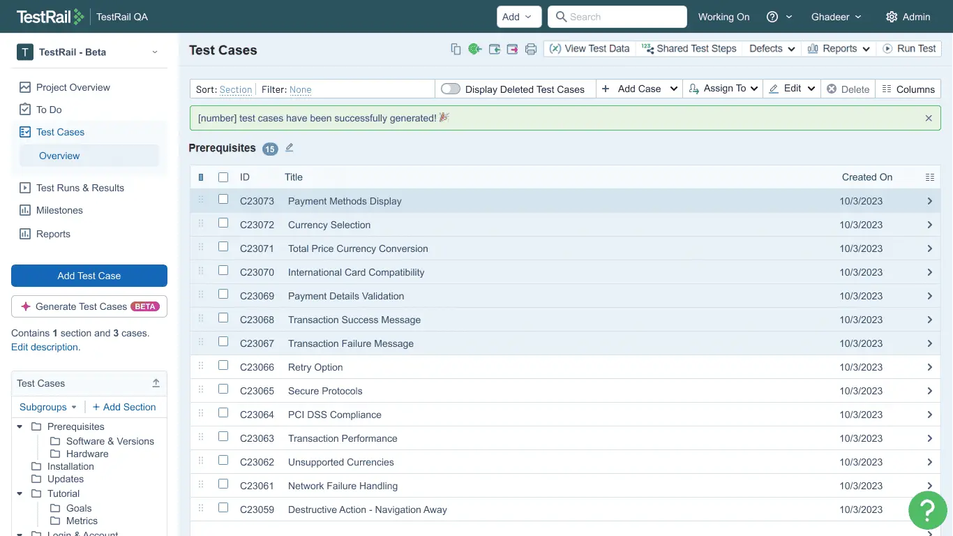953x536 pixels.
Task: Open the Add Case dropdown arrow
Action: tap(673, 89)
